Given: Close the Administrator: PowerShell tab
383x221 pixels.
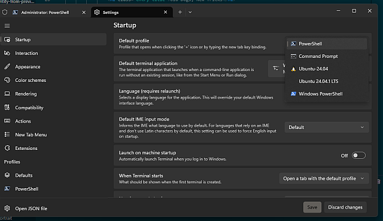Looking at the screenshot, I should click(84, 12).
